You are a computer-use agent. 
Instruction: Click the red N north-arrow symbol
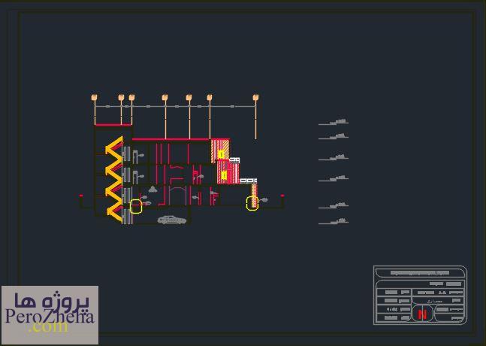[x=421, y=314]
